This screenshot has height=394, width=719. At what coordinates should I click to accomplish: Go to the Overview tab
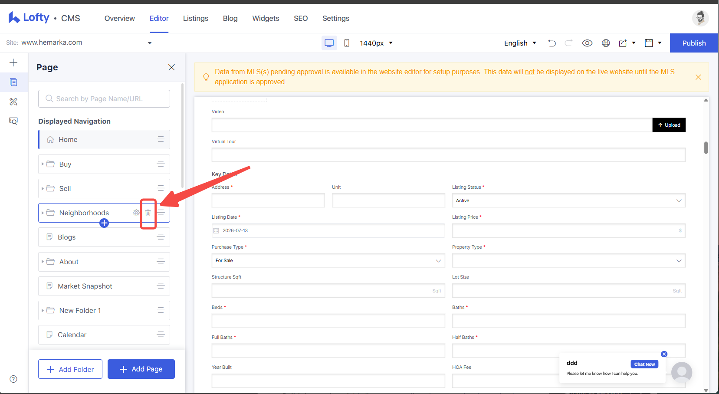click(119, 18)
